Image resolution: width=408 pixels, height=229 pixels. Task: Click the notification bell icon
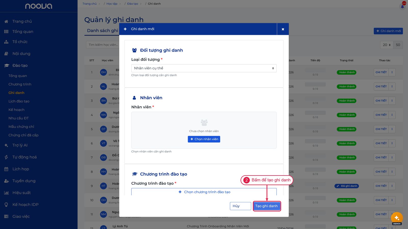tap(402, 6)
